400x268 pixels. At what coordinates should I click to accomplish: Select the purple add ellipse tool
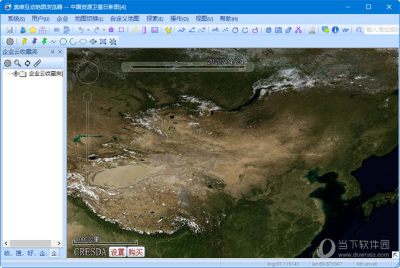point(255,30)
